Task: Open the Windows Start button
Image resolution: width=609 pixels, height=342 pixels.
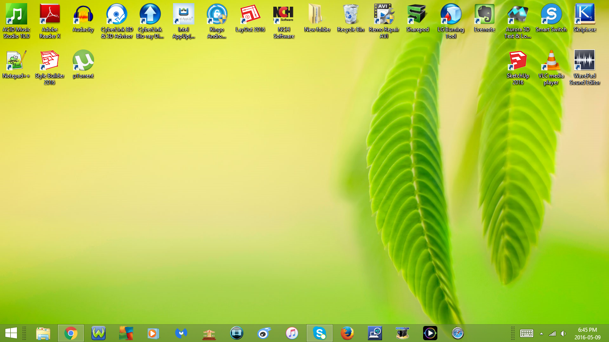Action: pyautogui.click(x=11, y=333)
